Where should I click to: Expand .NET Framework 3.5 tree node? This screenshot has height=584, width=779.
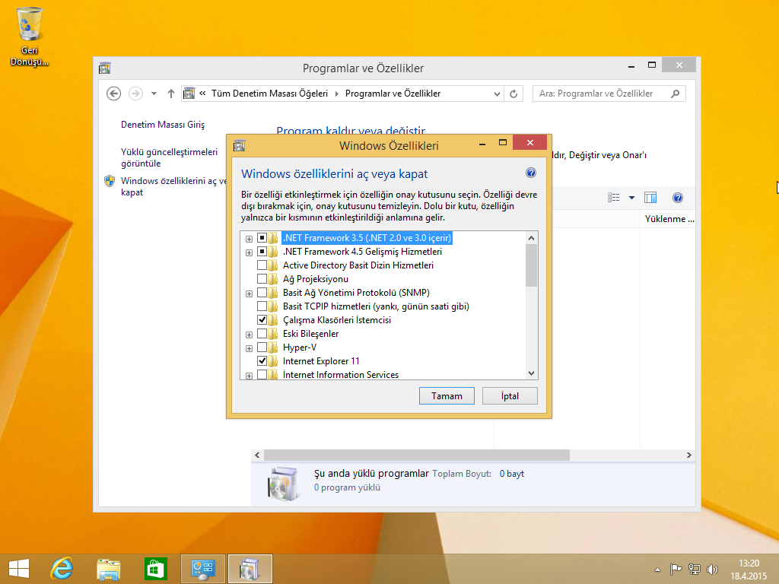249,239
